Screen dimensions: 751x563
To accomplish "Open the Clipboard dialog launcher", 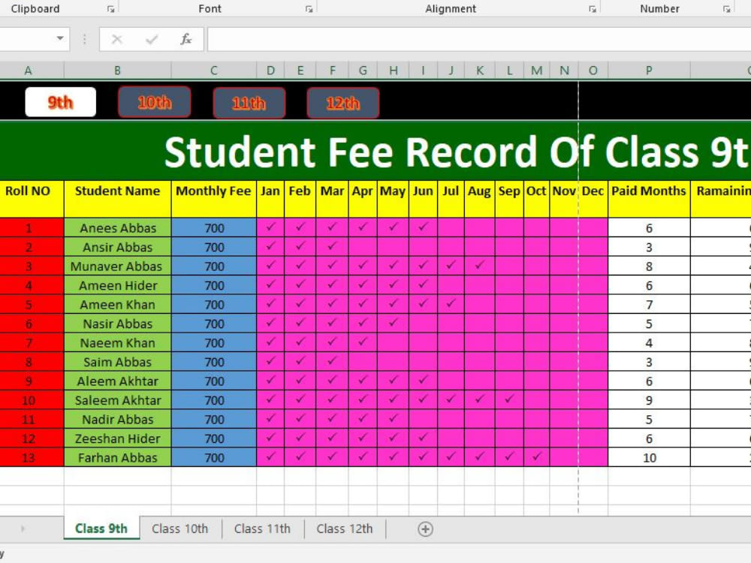I will [110, 9].
